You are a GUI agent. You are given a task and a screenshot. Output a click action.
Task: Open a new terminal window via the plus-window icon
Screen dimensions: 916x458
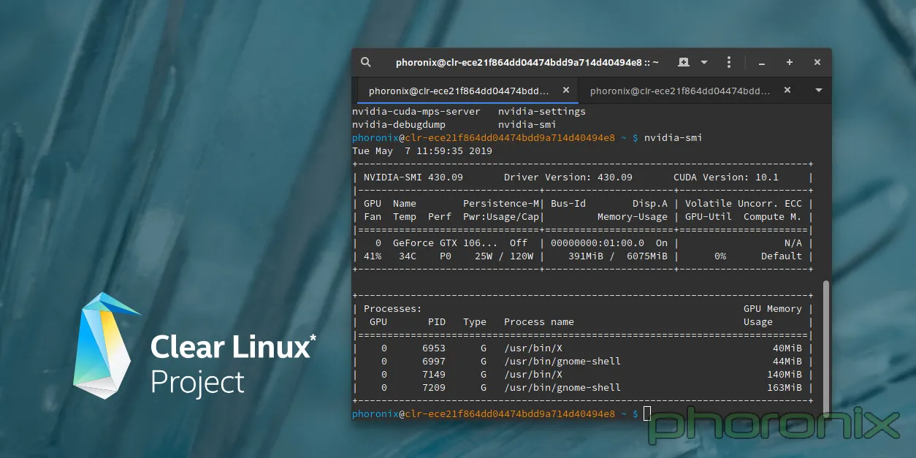pyautogui.click(x=683, y=62)
